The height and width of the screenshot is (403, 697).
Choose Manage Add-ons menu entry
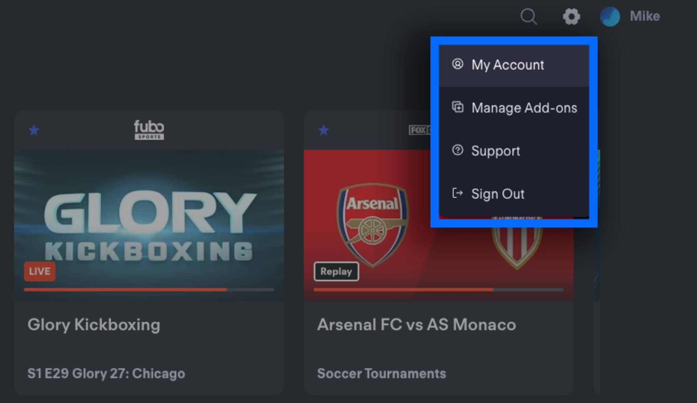tap(524, 108)
